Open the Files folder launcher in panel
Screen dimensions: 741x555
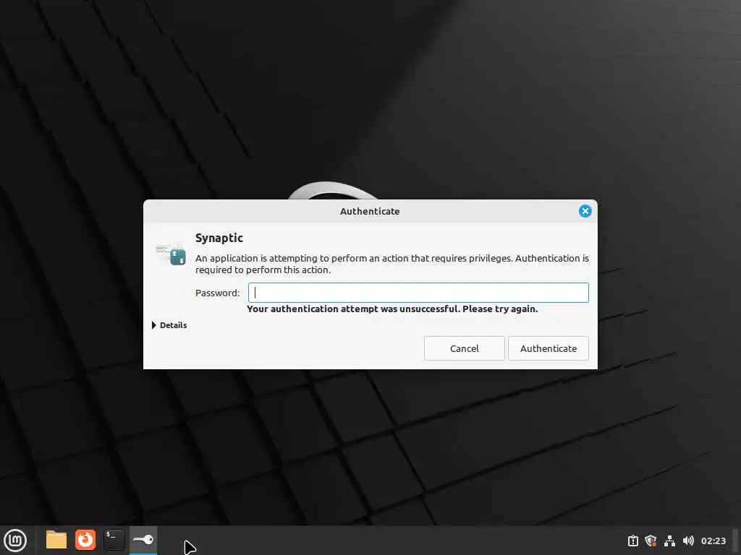(x=56, y=540)
